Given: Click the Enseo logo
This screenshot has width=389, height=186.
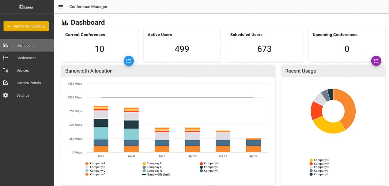Looking at the screenshot, I should [26, 6].
